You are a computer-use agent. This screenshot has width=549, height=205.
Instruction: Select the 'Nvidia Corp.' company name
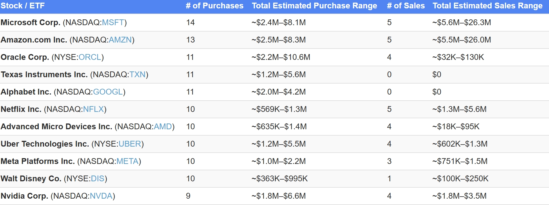[x=25, y=196]
